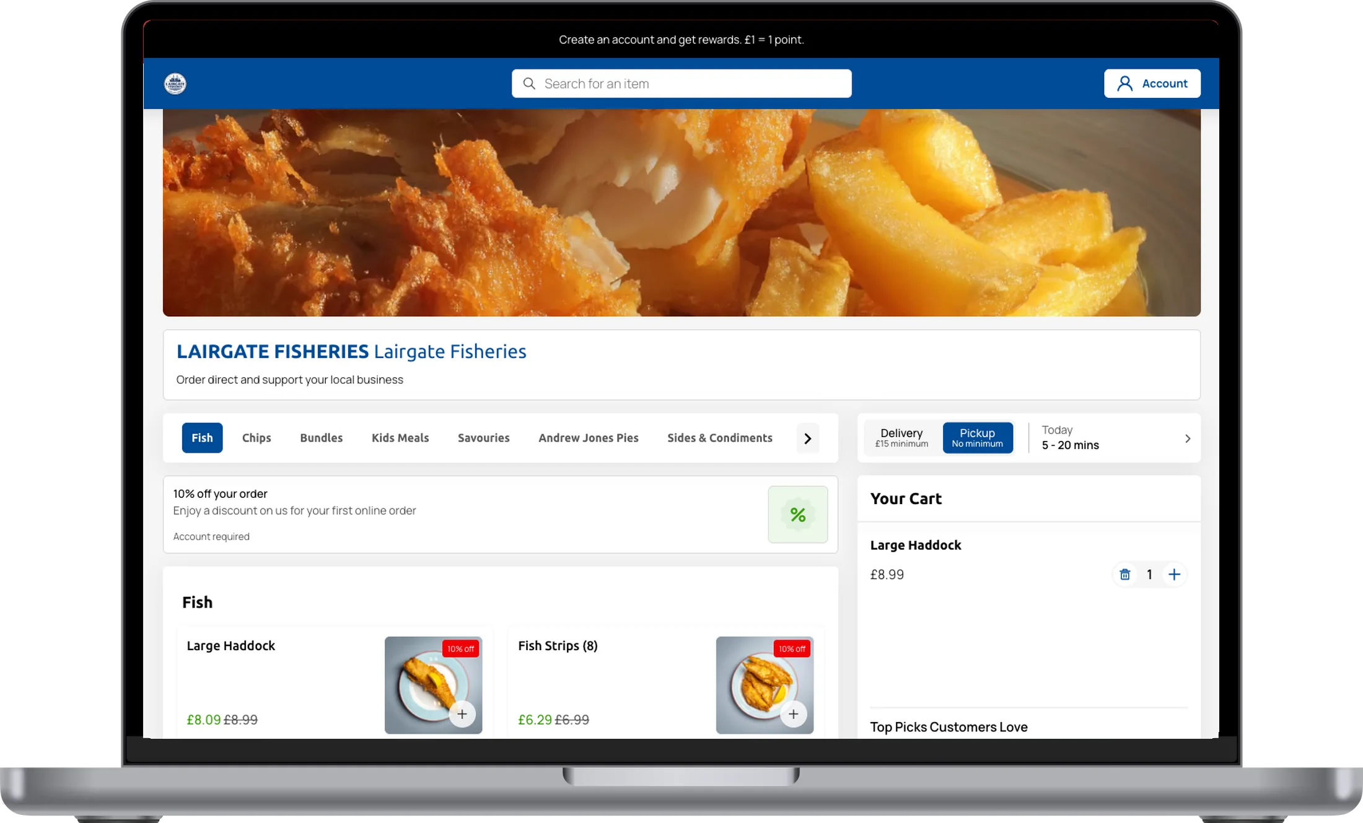Click the 10% off your order promo

click(500, 515)
